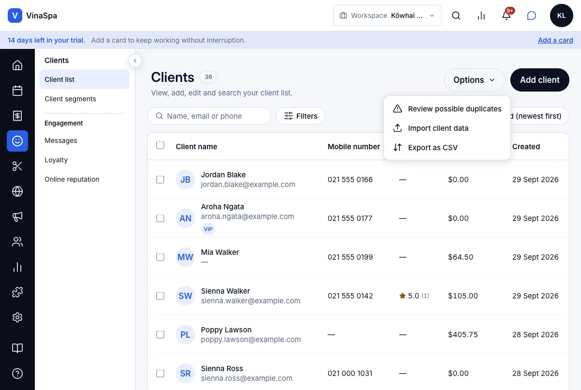Screen dimensions: 581x390
Task: Open the Marketing megaphone icon in sidebar
Action: tap(17, 217)
